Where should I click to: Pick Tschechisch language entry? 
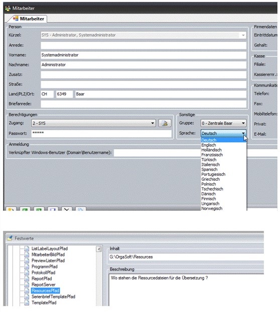tap(224, 189)
